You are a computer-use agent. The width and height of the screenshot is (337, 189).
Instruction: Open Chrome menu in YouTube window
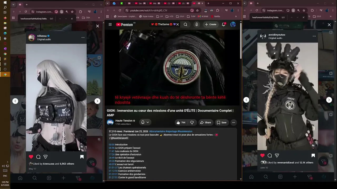click(238, 10)
